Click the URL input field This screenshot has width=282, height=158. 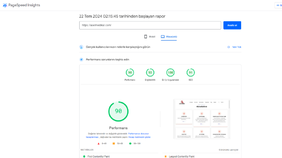[x=150, y=25]
